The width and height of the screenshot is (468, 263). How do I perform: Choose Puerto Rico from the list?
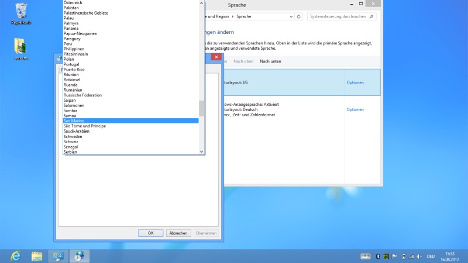[130, 70]
